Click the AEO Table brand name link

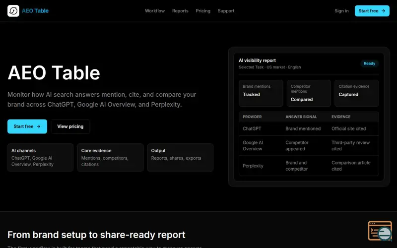(x=35, y=11)
